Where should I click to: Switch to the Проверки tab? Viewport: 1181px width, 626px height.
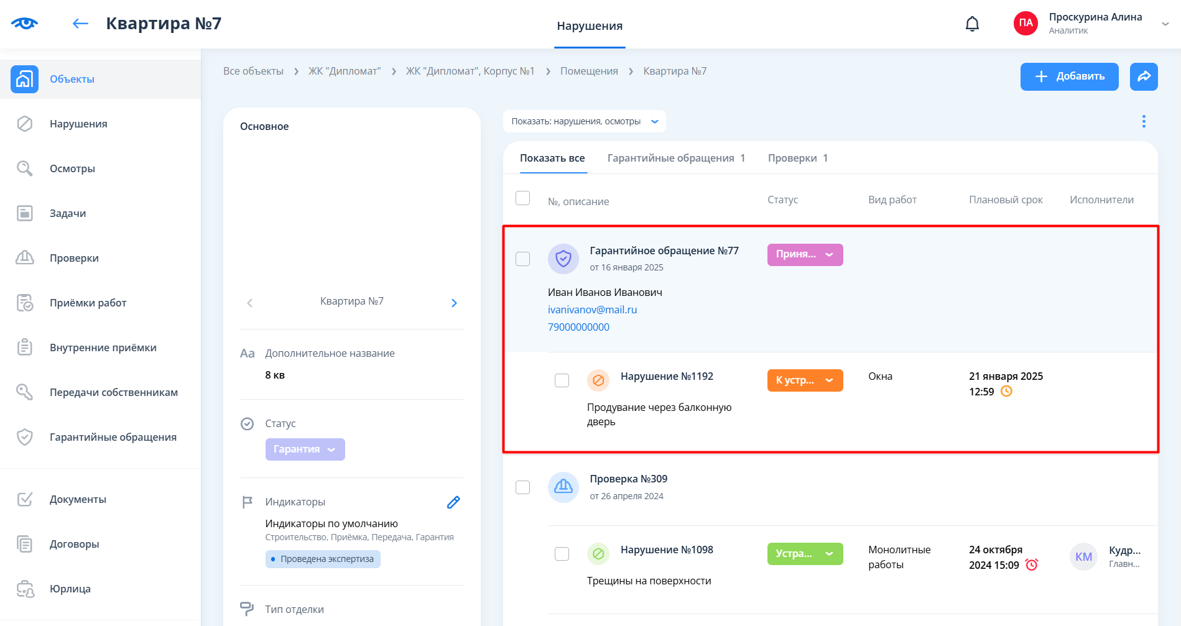(797, 158)
